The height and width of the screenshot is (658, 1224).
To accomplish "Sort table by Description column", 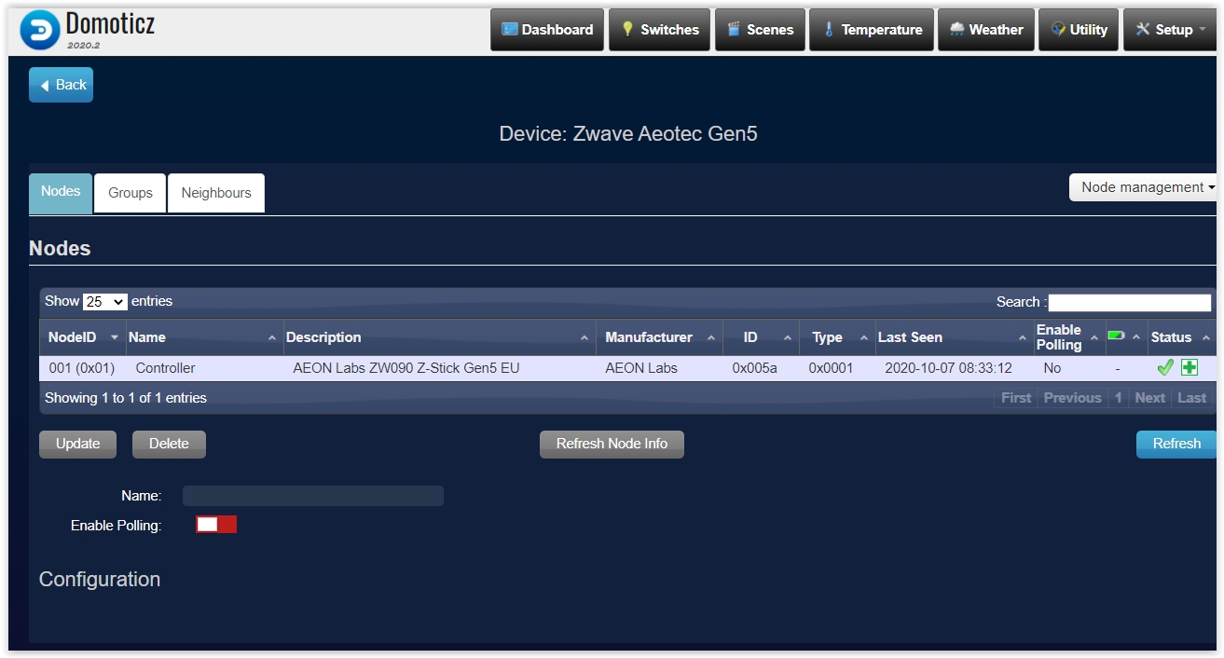I will [439, 337].
